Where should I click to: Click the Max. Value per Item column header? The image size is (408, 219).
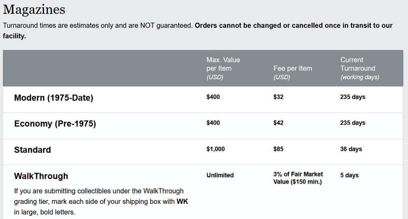[223, 68]
